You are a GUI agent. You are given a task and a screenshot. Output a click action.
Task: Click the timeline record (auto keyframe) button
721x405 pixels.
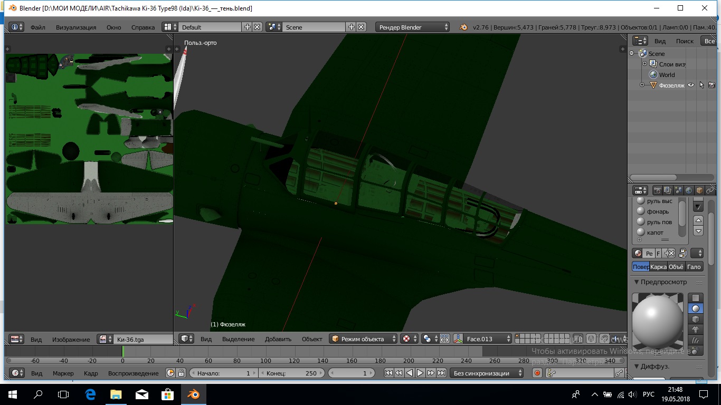(x=537, y=373)
